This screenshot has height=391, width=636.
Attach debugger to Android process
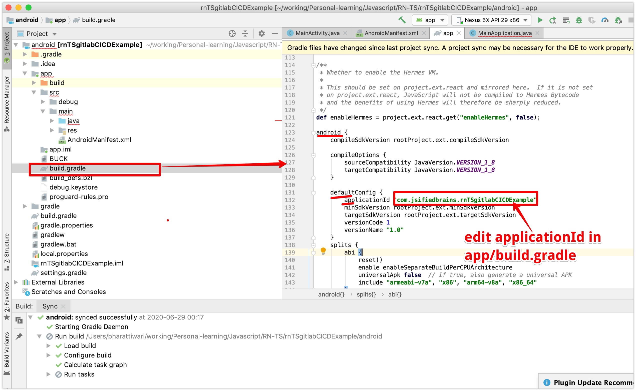pyautogui.click(x=618, y=20)
